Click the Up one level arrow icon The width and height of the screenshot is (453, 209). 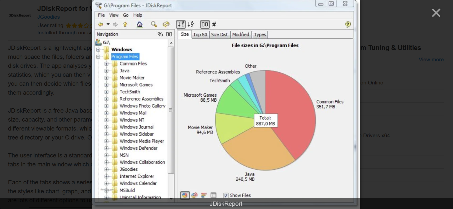[125, 24]
